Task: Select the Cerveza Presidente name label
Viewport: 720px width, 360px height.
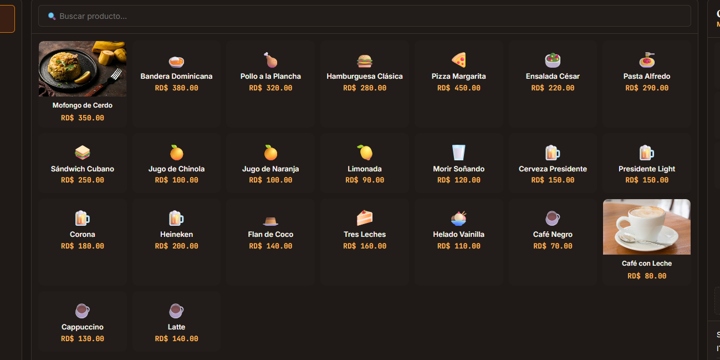Action: [x=553, y=169]
